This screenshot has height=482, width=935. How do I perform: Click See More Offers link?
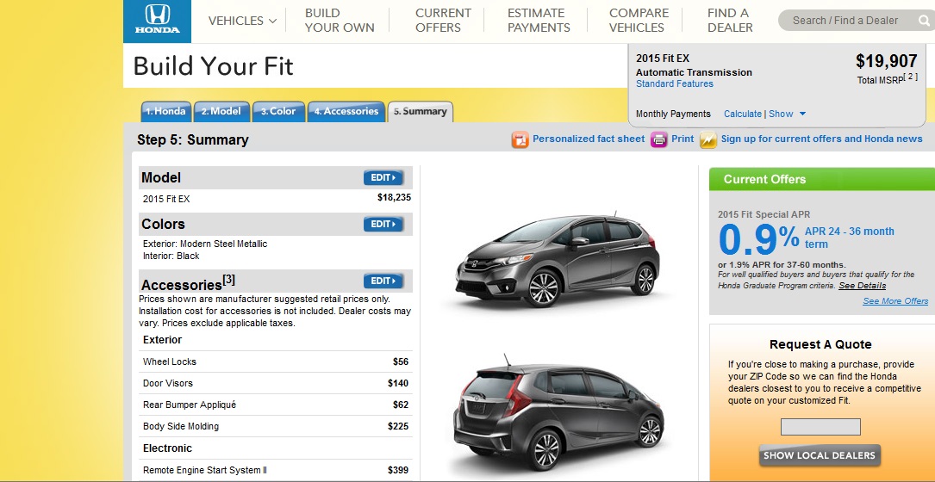(895, 301)
